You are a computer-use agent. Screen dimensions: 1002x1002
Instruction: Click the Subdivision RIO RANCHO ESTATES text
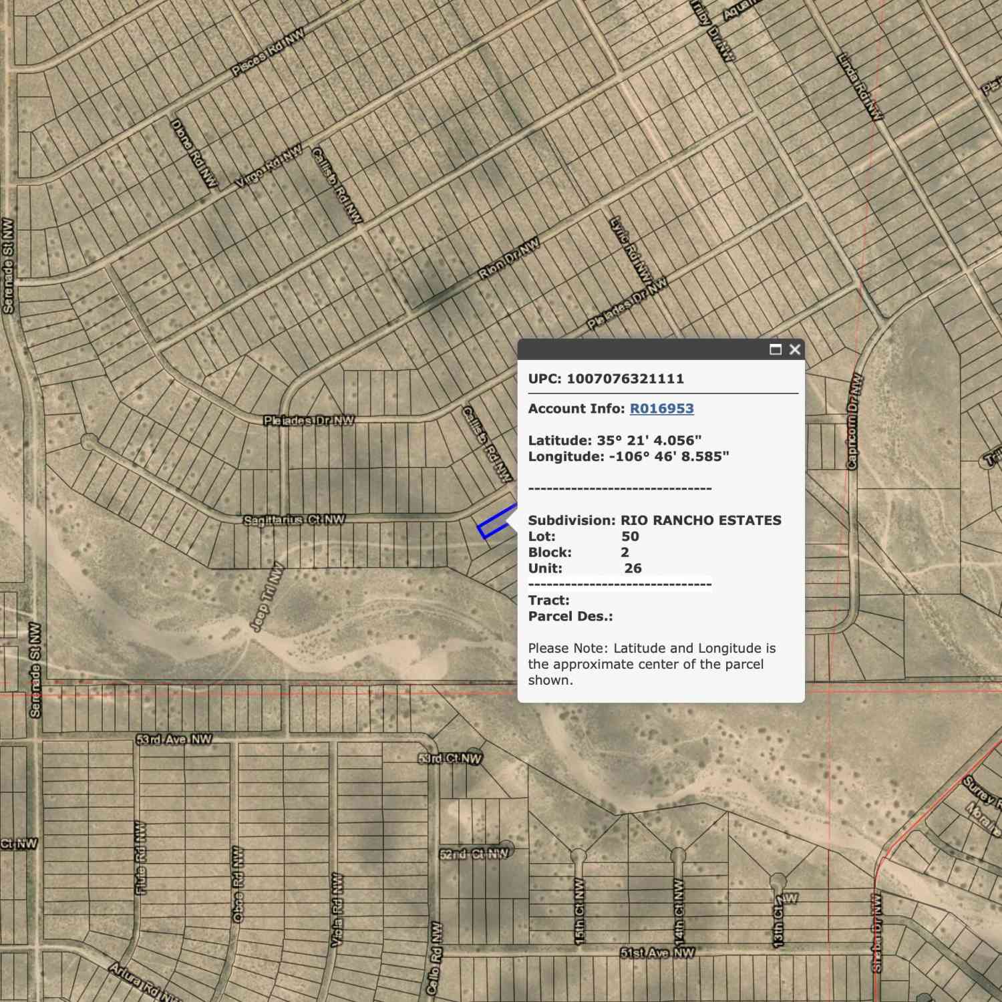point(655,520)
